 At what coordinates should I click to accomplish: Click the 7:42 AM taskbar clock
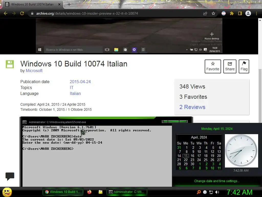click(239, 192)
